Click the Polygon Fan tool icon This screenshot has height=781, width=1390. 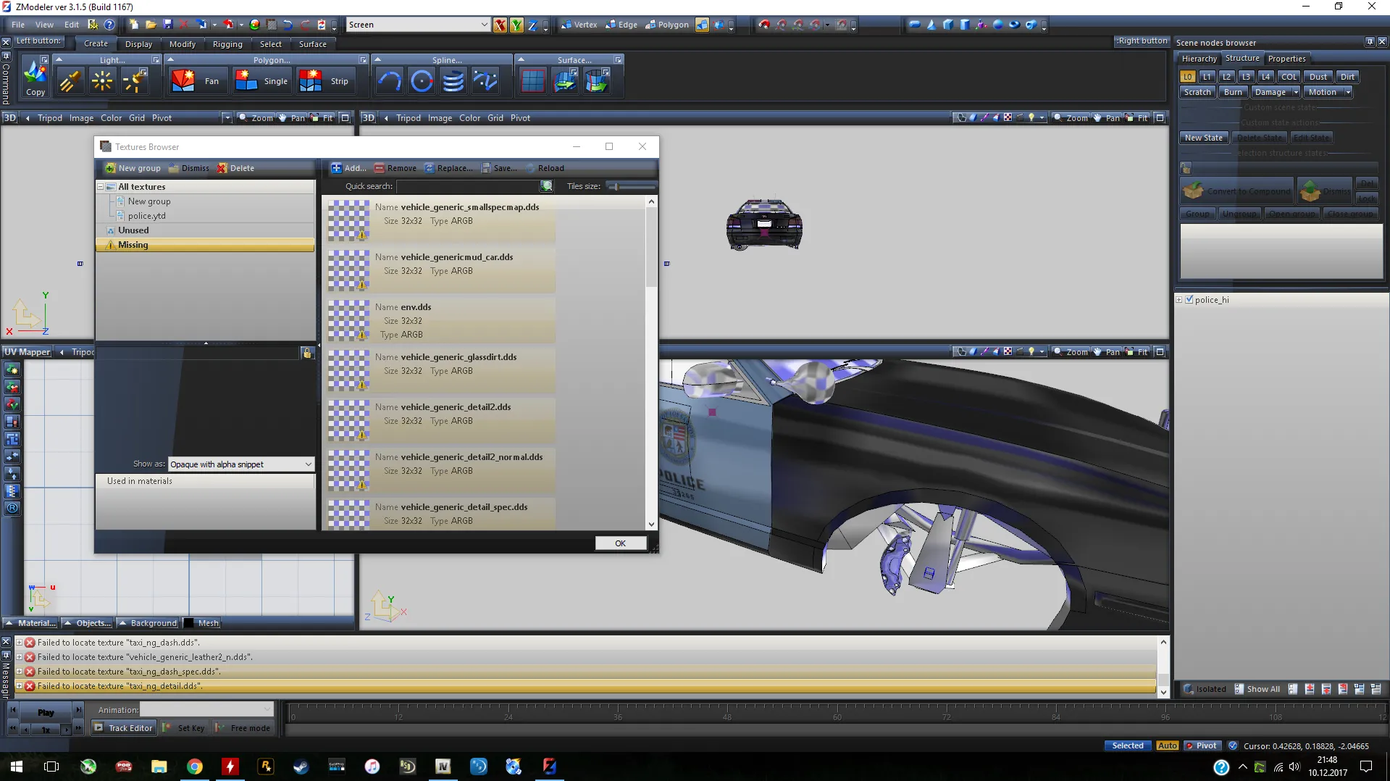point(183,81)
